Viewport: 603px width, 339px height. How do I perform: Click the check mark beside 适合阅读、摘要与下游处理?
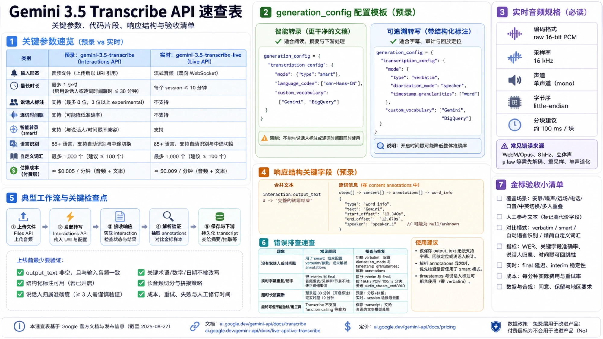(278, 41)
